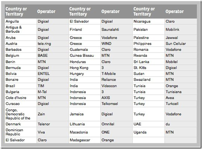Select the T-Mobile operator for Hungary

pyautogui.click(x=117, y=74)
